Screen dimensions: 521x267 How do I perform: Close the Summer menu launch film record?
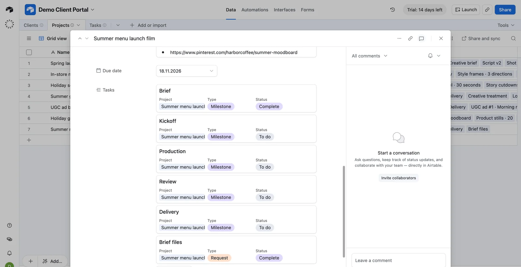pyautogui.click(x=441, y=38)
